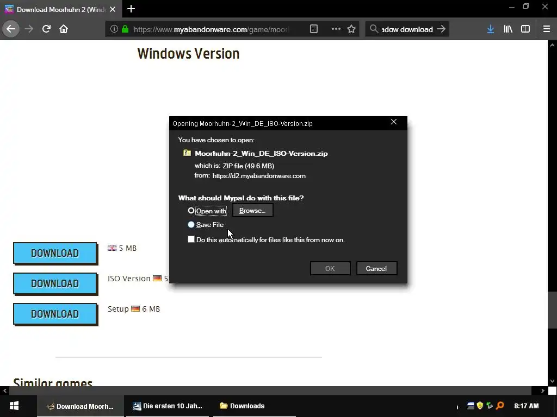Open the downloads panel arrow
557x417 pixels.
coord(491,29)
